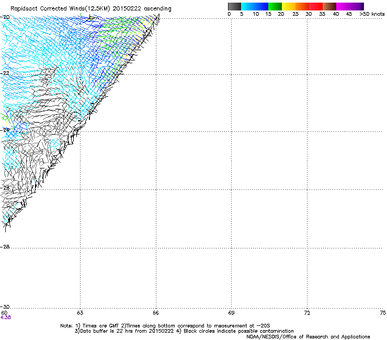Click the longitude label '60'
Viewport: 387px width, 340px height.
coord(4,313)
